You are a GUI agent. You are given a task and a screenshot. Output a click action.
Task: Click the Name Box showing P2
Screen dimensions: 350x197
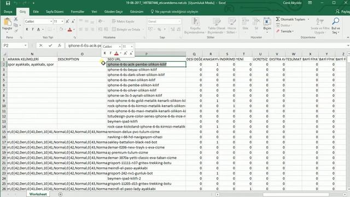click(x=13, y=45)
